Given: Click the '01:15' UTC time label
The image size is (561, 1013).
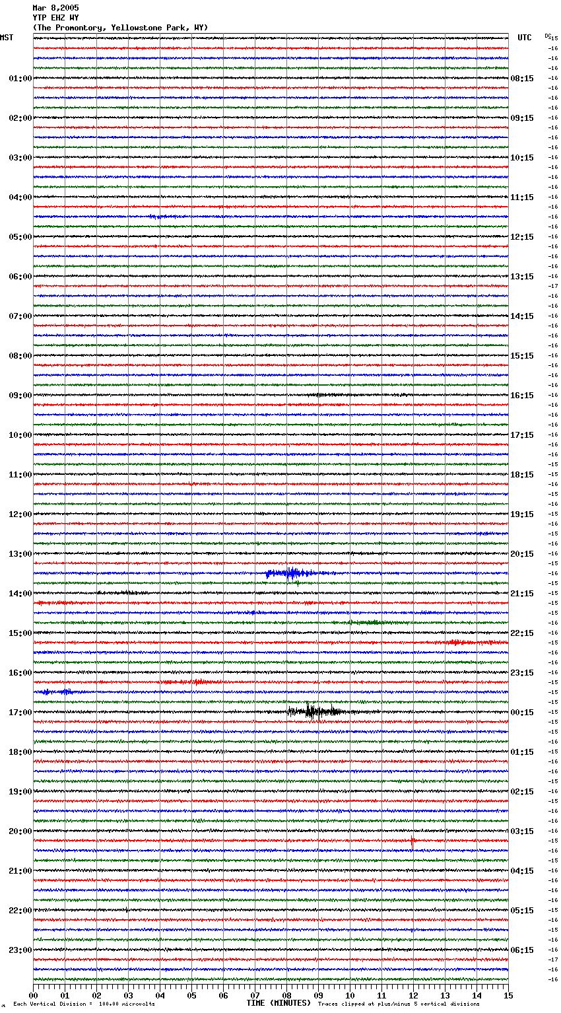Looking at the screenshot, I should pos(522,752).
